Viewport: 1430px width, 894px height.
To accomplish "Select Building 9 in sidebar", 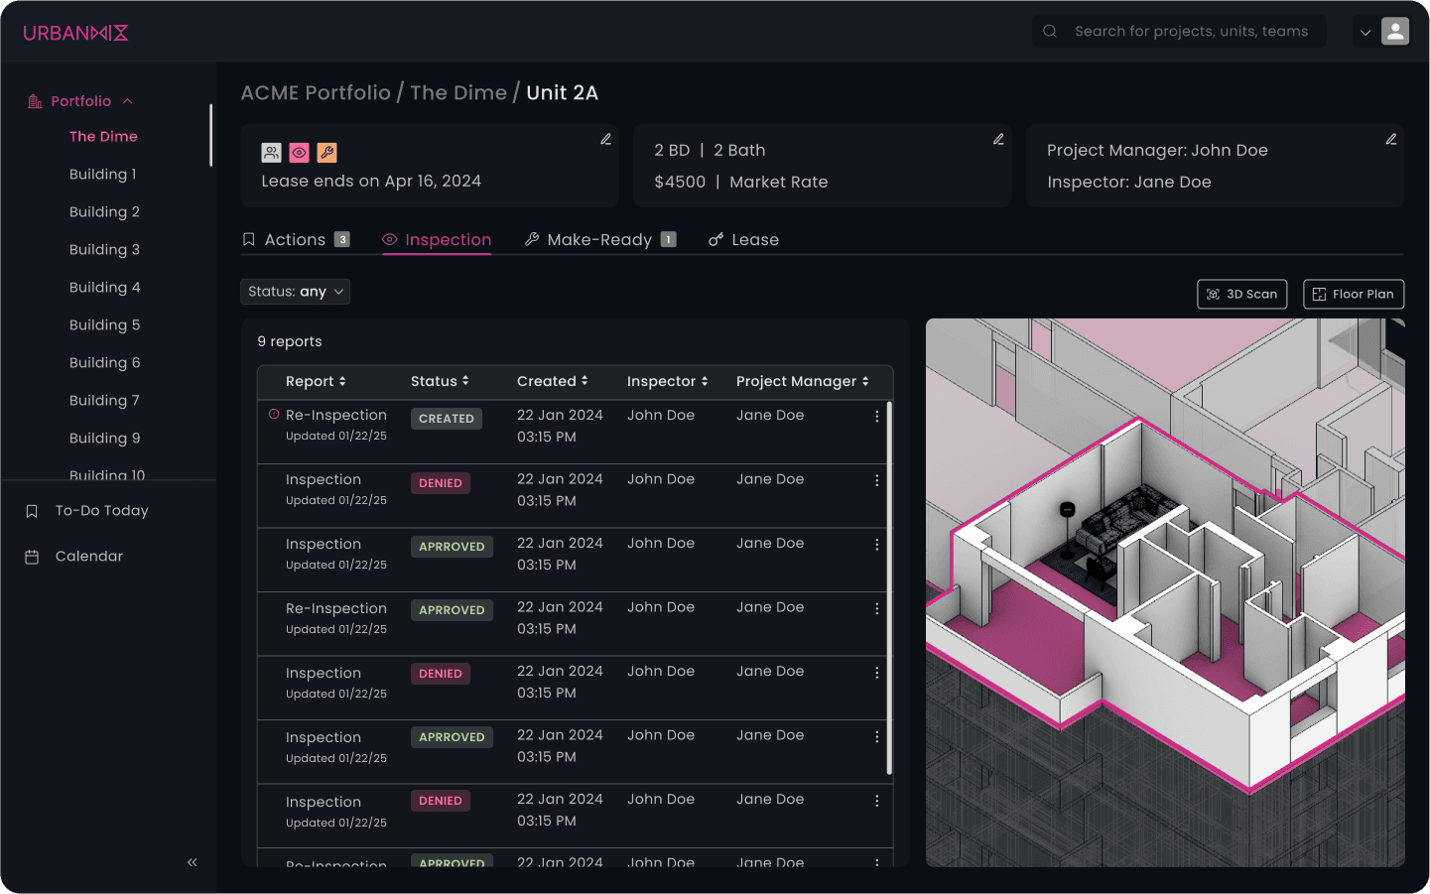I will point(105,439).
